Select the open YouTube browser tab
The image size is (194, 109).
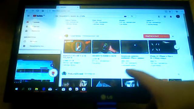68,7
